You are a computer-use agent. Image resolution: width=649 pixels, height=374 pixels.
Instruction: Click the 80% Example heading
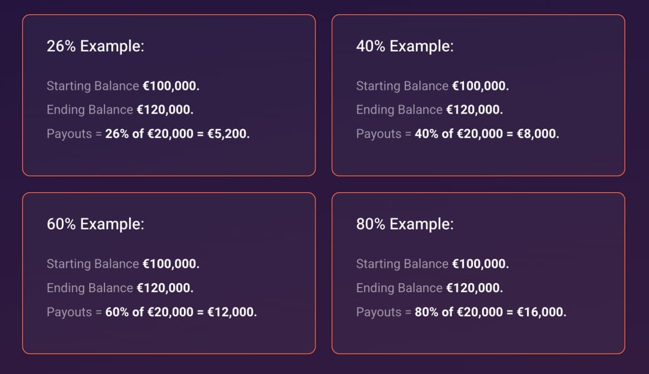[x=405, y=224]
